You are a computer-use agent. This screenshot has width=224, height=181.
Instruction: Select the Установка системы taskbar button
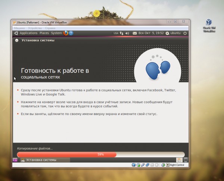click(x=45, y=160)
